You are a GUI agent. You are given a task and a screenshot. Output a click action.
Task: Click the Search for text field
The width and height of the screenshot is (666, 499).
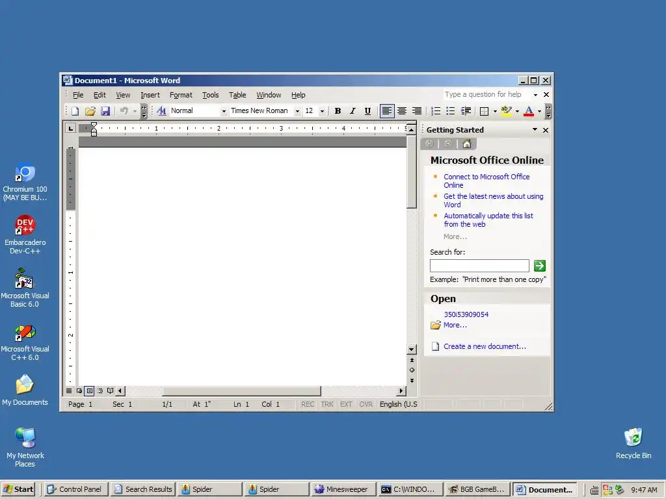click(479, 266)
